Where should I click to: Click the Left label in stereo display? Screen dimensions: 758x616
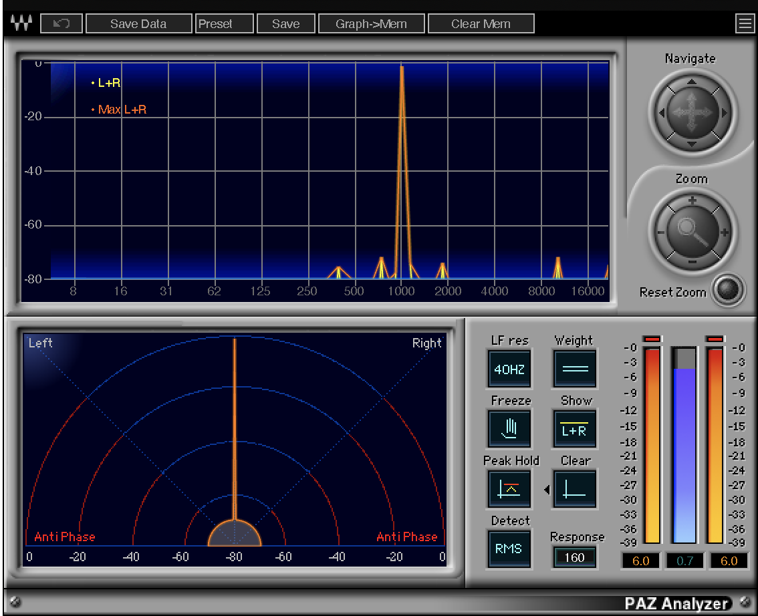click(x=40, y=343)
